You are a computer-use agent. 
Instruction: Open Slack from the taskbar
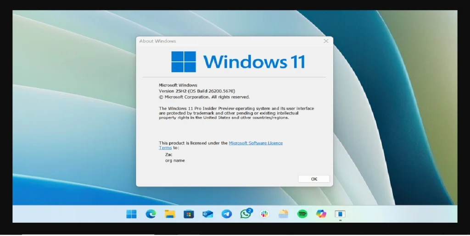pyautogui.click(x=264, y=214)
